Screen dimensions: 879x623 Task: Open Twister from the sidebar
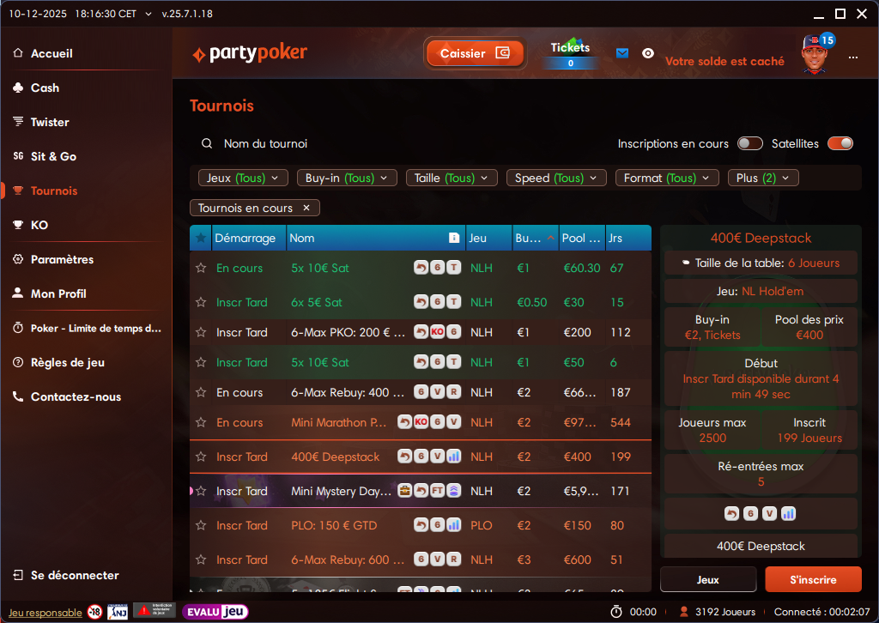(x=50, y=122)
